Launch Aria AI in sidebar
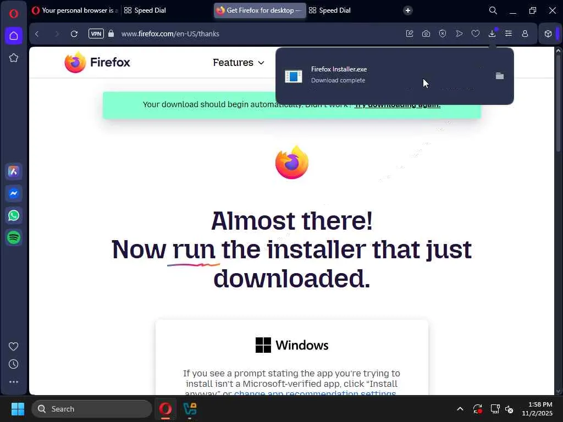563x422 pixels. 14,171
